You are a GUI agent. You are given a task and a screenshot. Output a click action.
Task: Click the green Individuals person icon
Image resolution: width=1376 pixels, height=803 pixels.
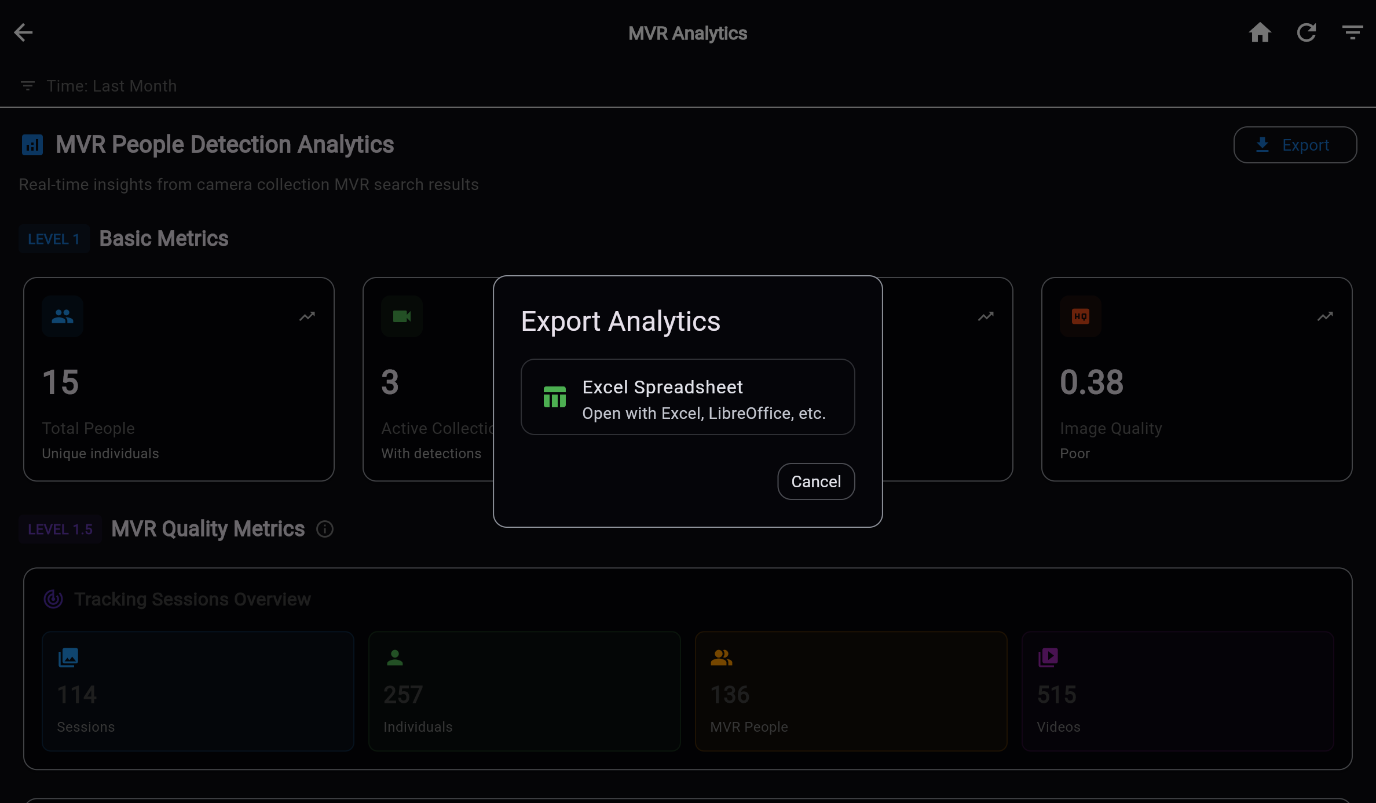point(394,658)
